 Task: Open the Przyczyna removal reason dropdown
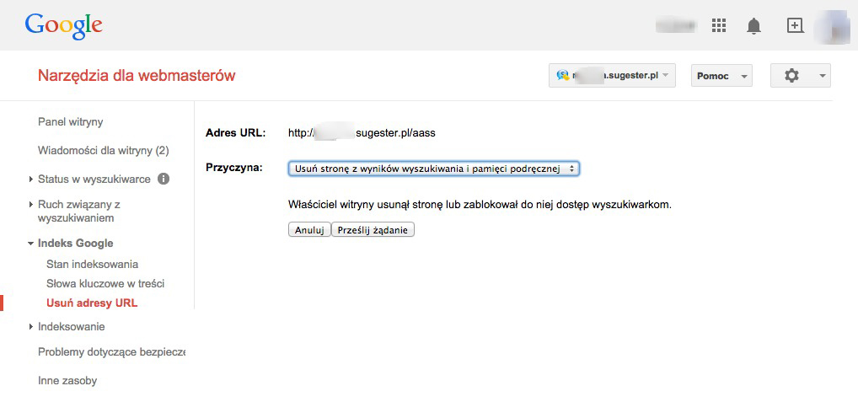[433, 169]
